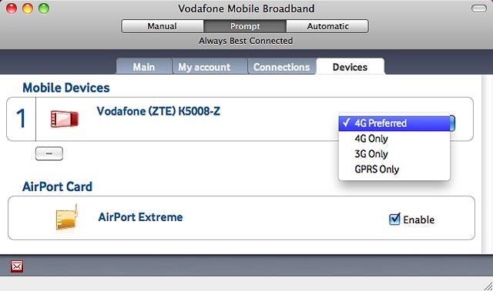The width and height of the screenshot is (493, 291).
Task: Click the AirPort Extreme card icon
Action: (66, 217)
